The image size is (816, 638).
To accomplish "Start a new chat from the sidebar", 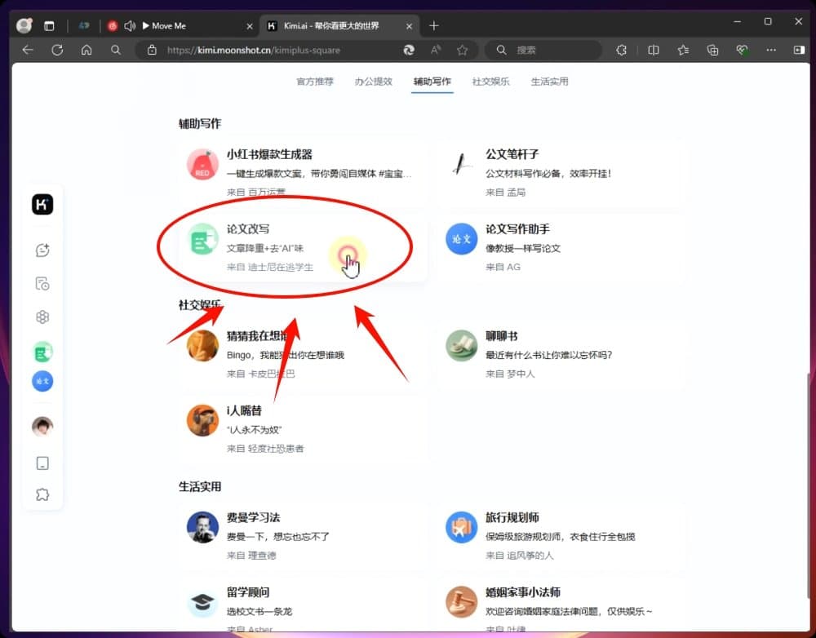I will pyautogui.click(x=42, y=250).
